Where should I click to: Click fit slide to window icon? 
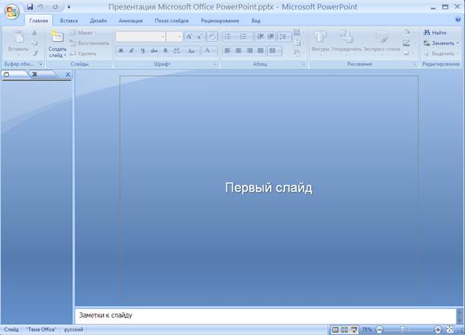click(x=449, y=329)
